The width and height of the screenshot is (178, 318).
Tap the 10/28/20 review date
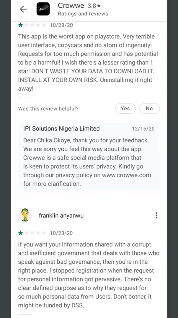tap(61, 25)
